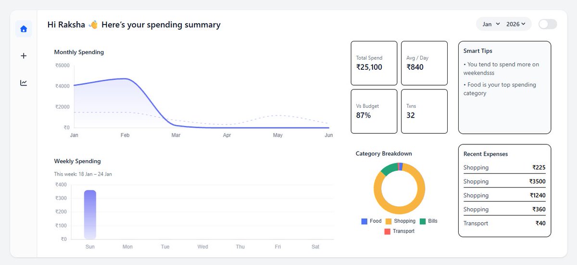Select the Vs Budget 87% card
The height and width of the screenshot is (265, 577).
coord(374,111)
